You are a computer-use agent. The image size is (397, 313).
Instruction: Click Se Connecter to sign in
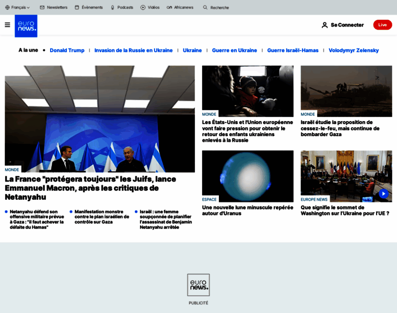(x=343, y=25)
